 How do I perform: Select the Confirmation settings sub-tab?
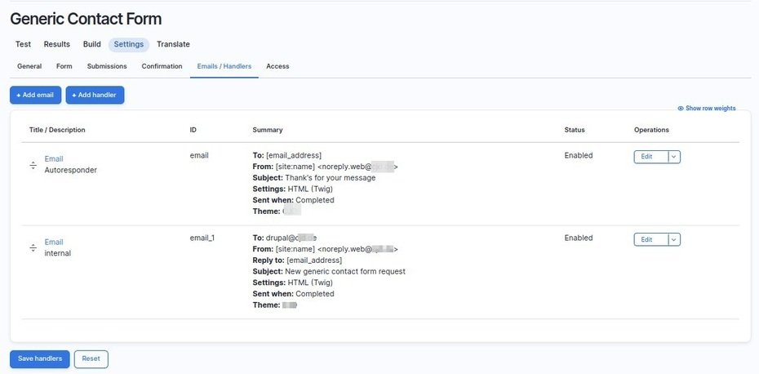pos(162,66)
